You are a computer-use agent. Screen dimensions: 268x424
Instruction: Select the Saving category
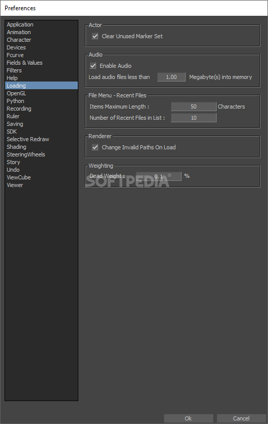coord(41,124)
